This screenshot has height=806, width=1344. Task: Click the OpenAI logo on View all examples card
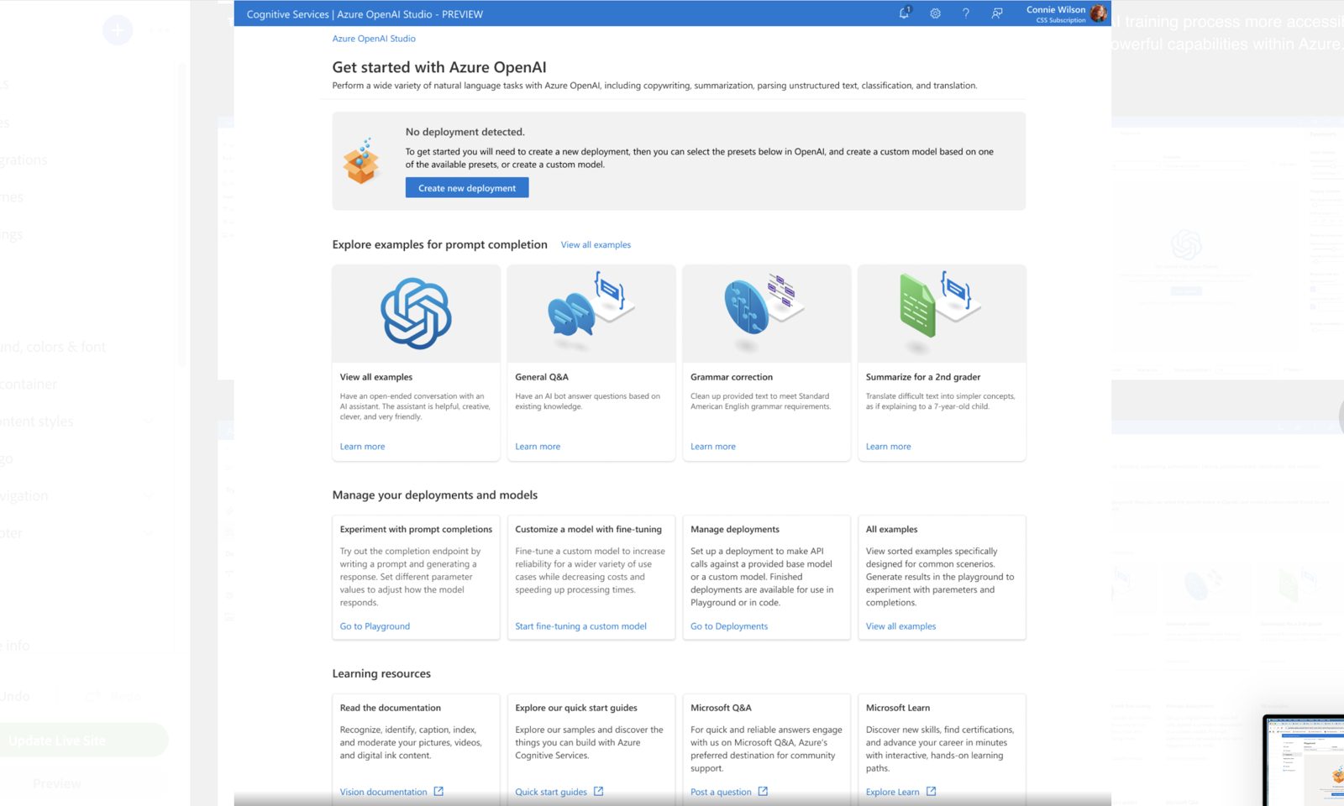pyautogui.click(x=416, y=313)
